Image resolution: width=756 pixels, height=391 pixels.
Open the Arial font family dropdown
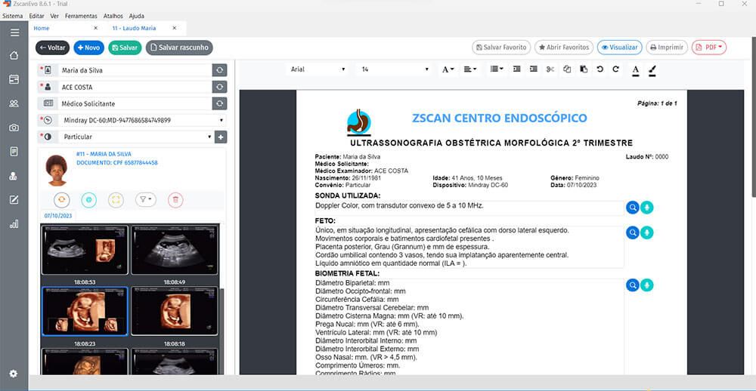318,69
